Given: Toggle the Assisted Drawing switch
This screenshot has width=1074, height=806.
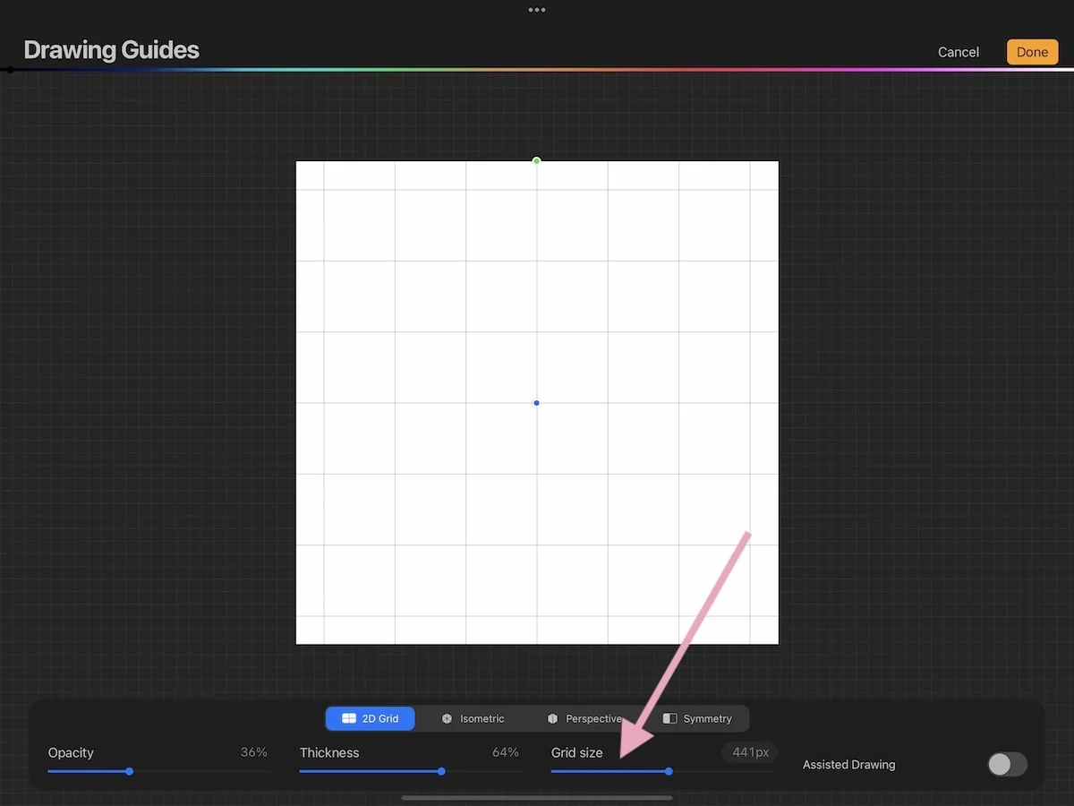Looking at the screenshot, I should [x=1007, y=764].
